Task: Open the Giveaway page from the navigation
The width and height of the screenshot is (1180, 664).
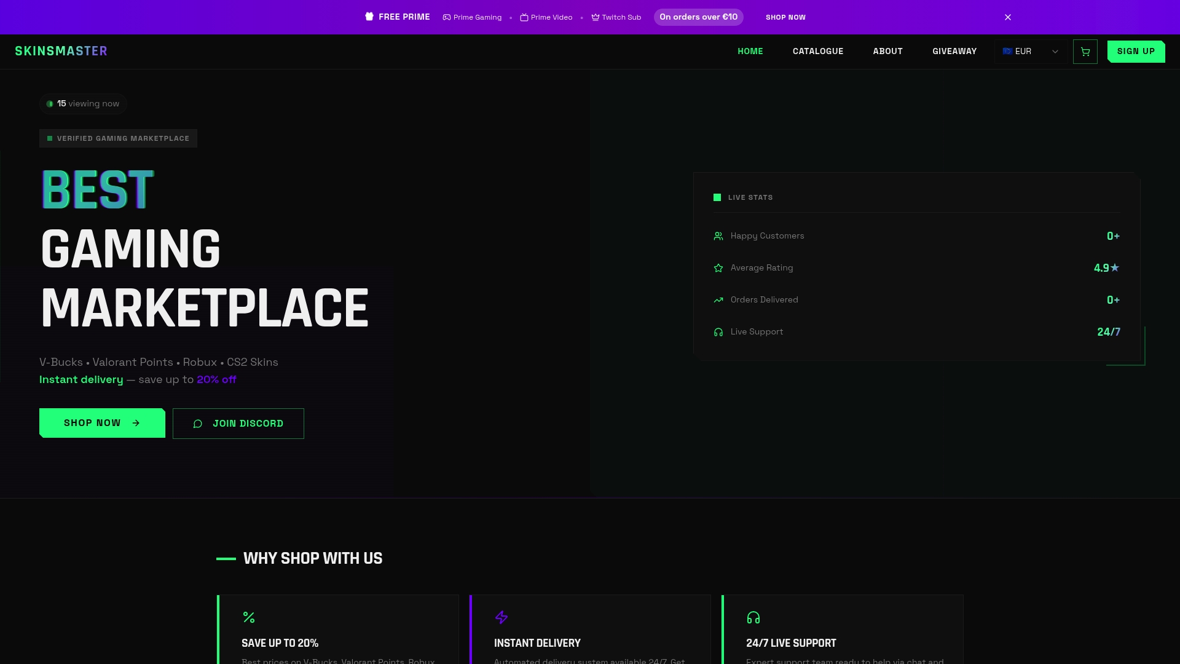Action: click(x=954, y=52)
